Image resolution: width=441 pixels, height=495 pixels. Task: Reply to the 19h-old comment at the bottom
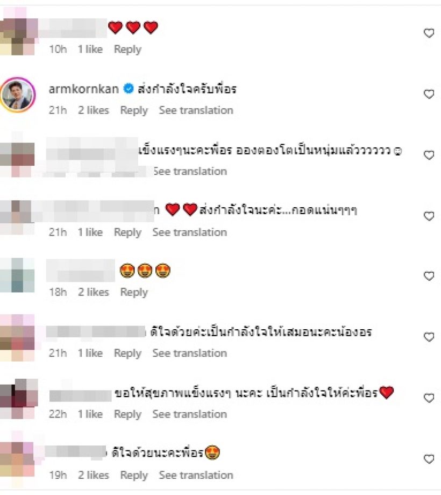tap(134, 475)
